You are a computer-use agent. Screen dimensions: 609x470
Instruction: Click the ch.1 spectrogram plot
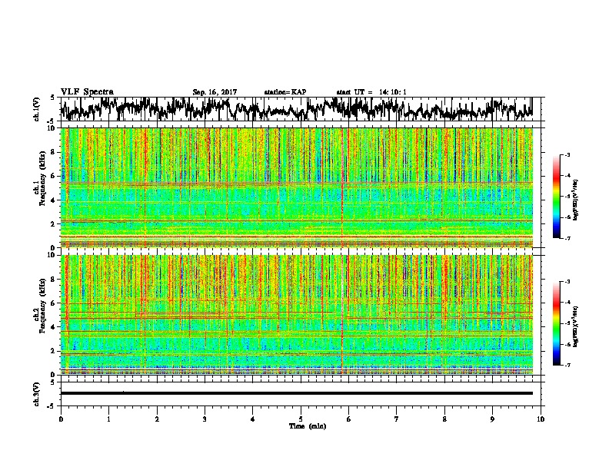297,187
